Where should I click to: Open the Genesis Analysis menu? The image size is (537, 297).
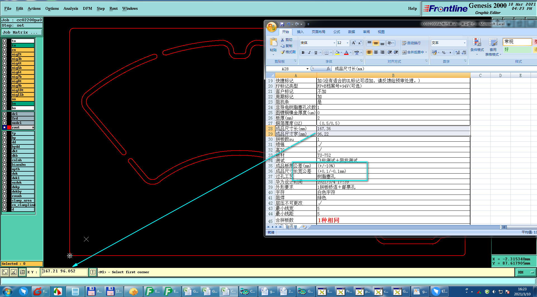coord(71,8)
